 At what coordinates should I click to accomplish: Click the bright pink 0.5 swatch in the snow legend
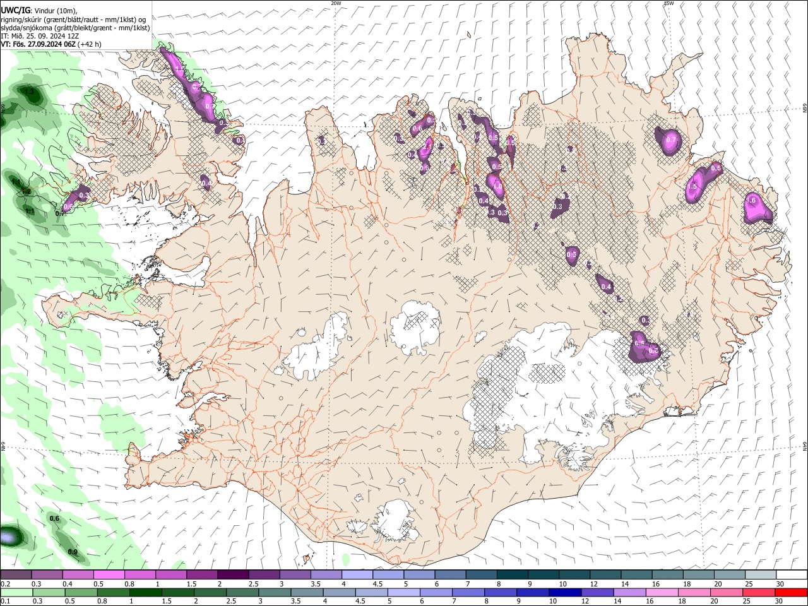[109, 575]
